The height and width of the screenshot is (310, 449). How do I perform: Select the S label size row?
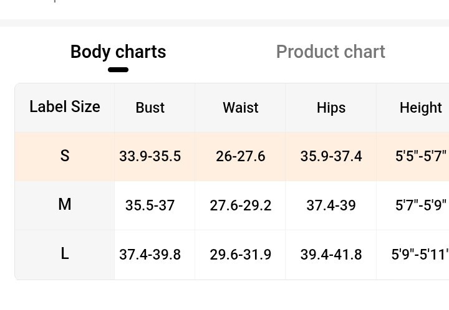click(x=65, y=156)
